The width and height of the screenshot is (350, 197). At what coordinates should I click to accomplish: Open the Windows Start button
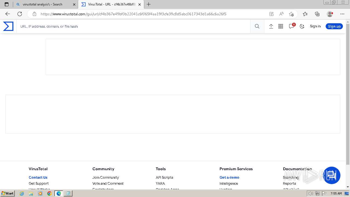7,193
